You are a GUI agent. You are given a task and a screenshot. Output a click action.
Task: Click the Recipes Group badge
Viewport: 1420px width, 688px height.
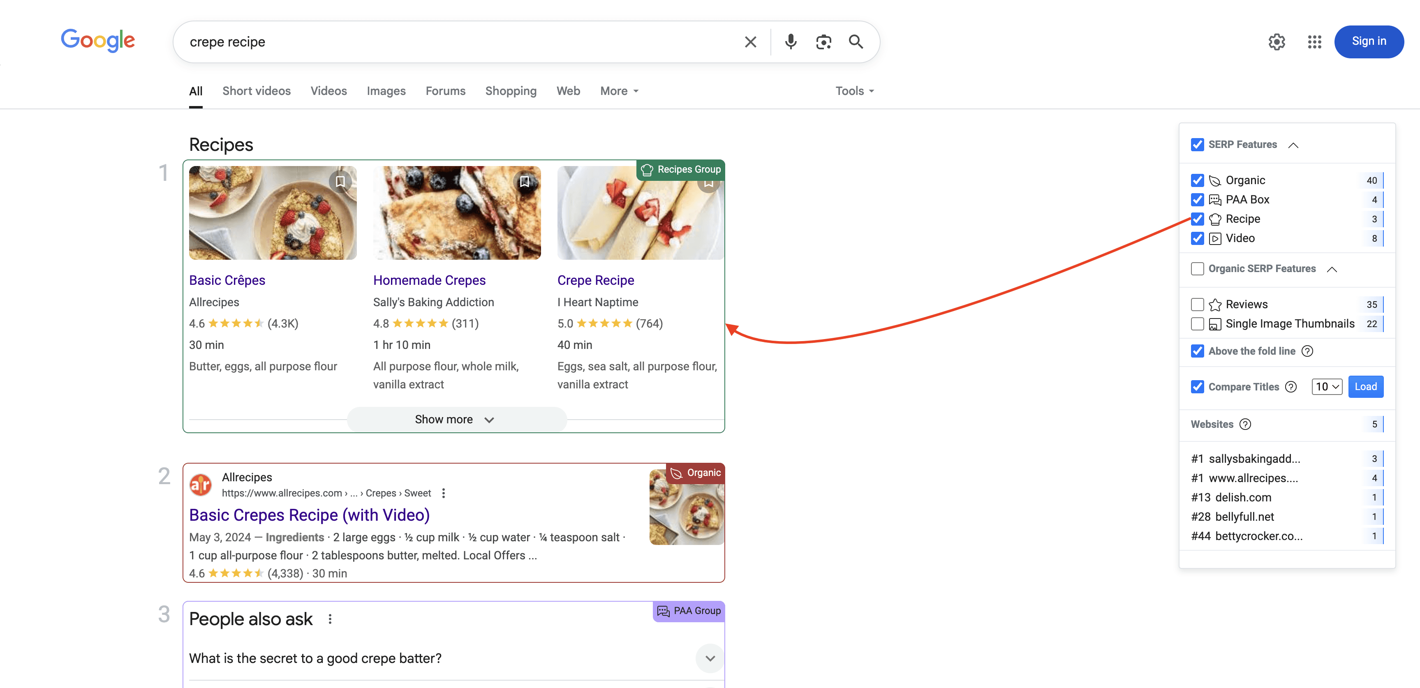[x=681, y=170]
